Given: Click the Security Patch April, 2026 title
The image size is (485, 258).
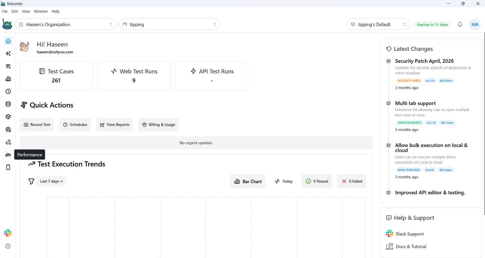Looking at the screenshot, I should click(x=424, y=61).
